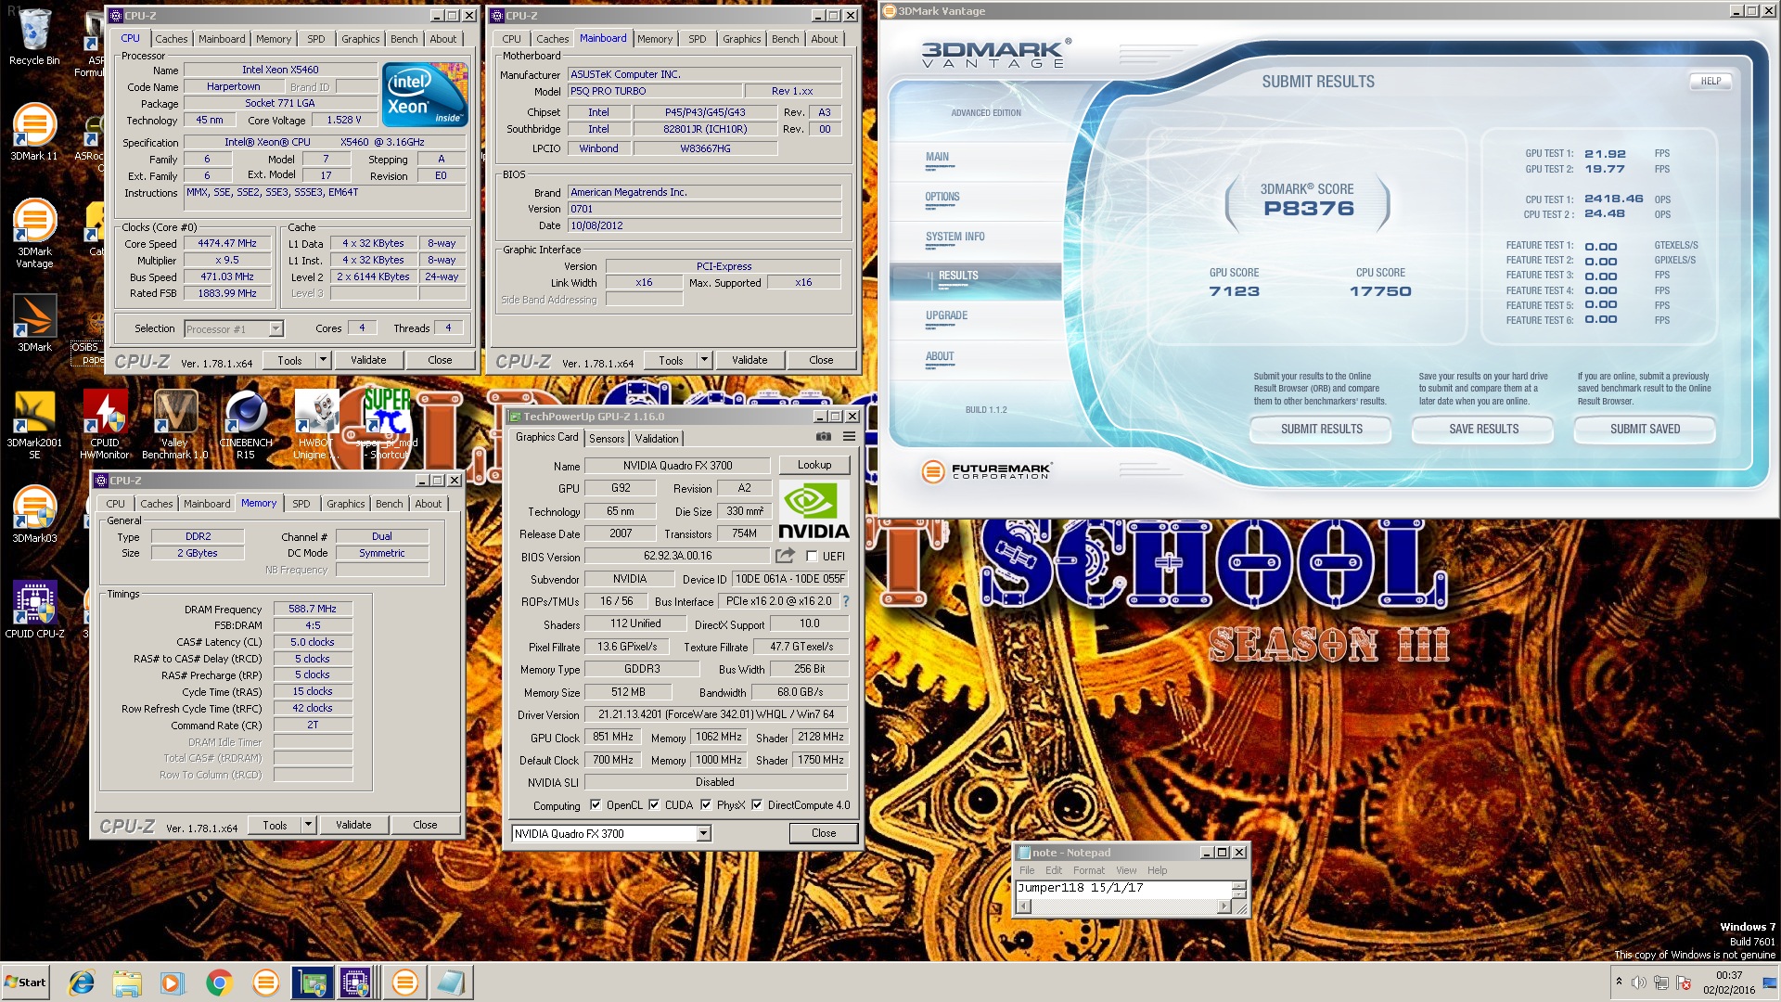Click the Intel Xeon X5460 name field
1781x1002 pixels.
[x=280, y=70]
